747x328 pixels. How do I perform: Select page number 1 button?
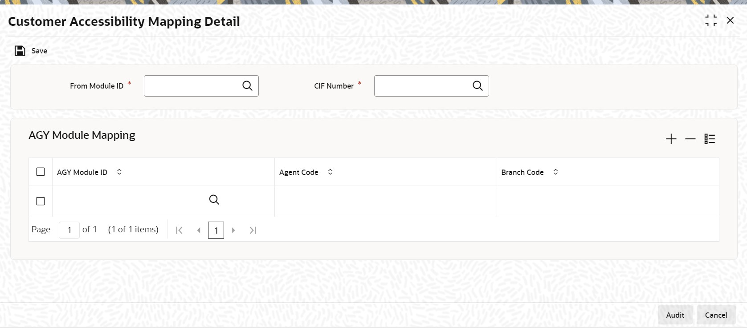point(216,230)
